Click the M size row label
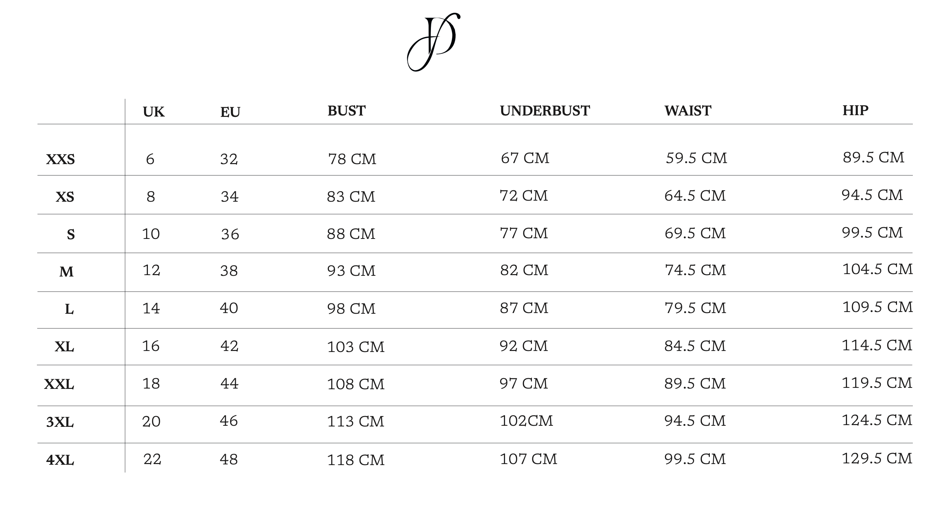 coord(66,272)
